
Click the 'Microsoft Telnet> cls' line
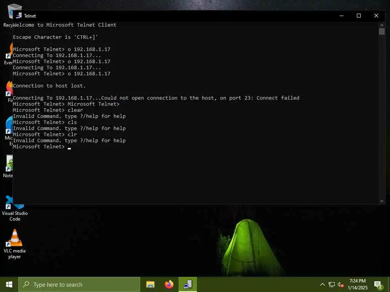45,122
